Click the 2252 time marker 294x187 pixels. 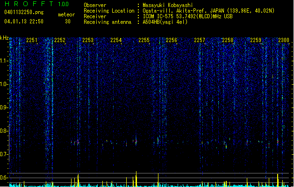(60, 40)
